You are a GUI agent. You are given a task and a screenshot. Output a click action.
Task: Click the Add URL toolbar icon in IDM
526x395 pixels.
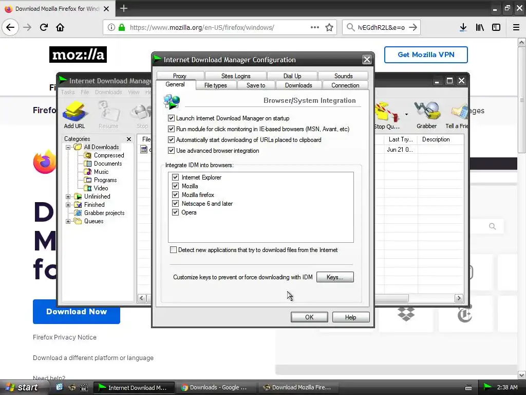tap(74, 115)
